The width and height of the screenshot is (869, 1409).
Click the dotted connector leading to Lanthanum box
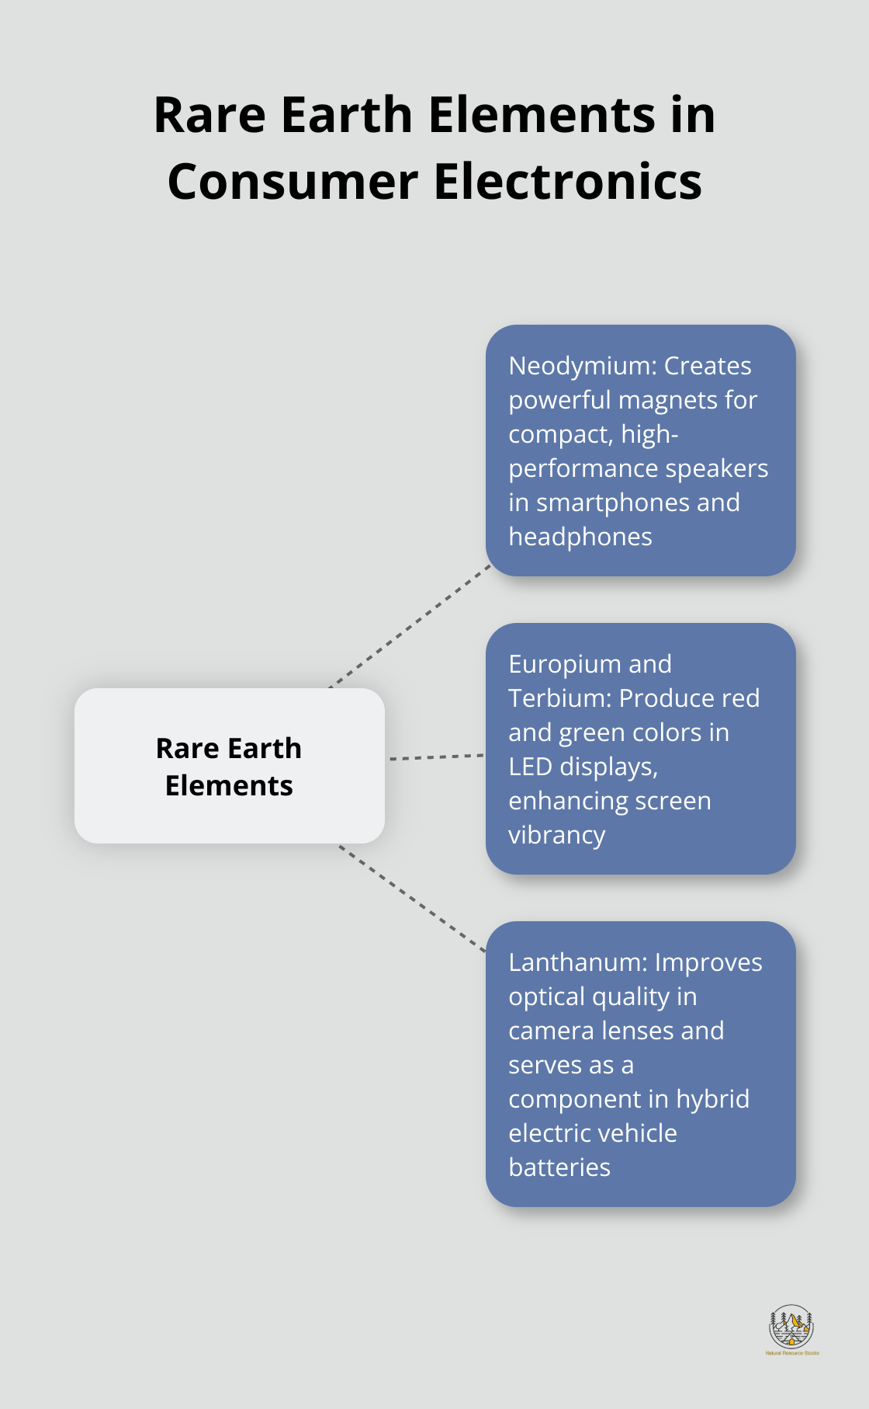(411, 899)
